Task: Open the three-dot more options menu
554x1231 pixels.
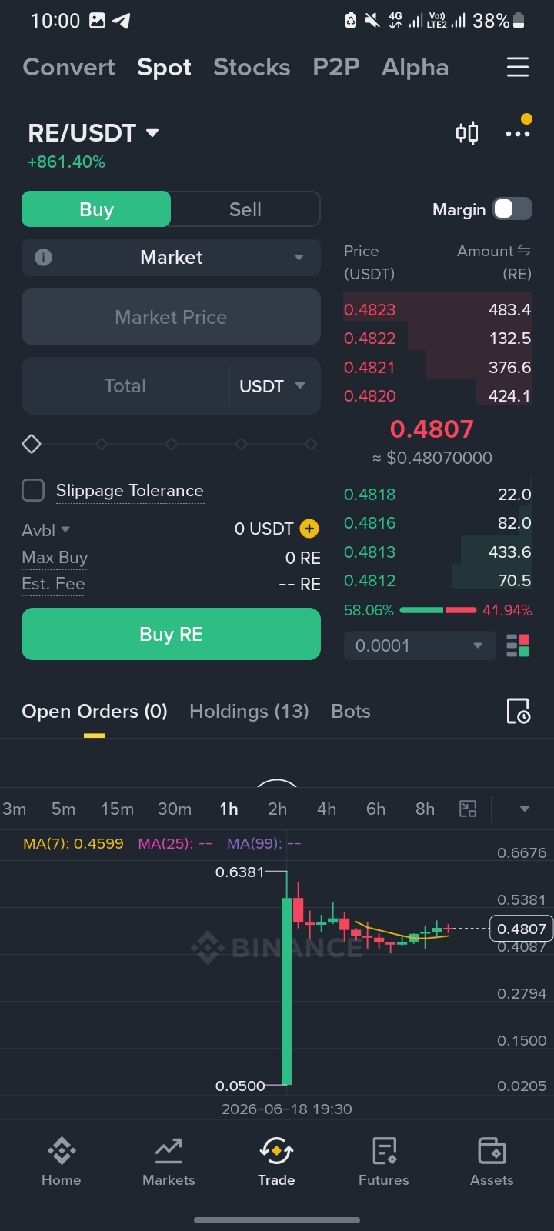Action: pyautogui.click(x=518, y=134)
